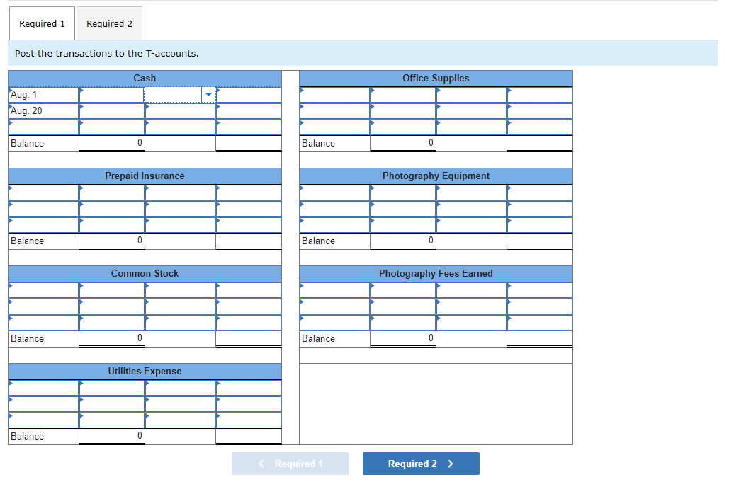Screen dimensions: 746x482
Task: Click the Required 2 next button
Action: click(421, 464)
